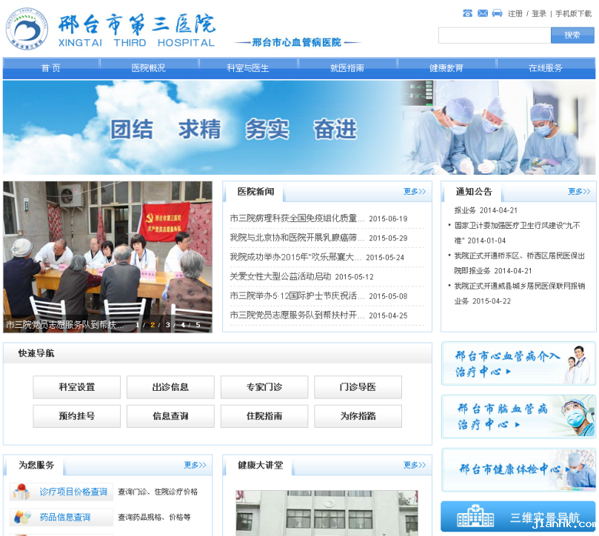Screen dimensions: 599x536
Task: Click the envelope mail icon
Action: [x=482, y=13]
